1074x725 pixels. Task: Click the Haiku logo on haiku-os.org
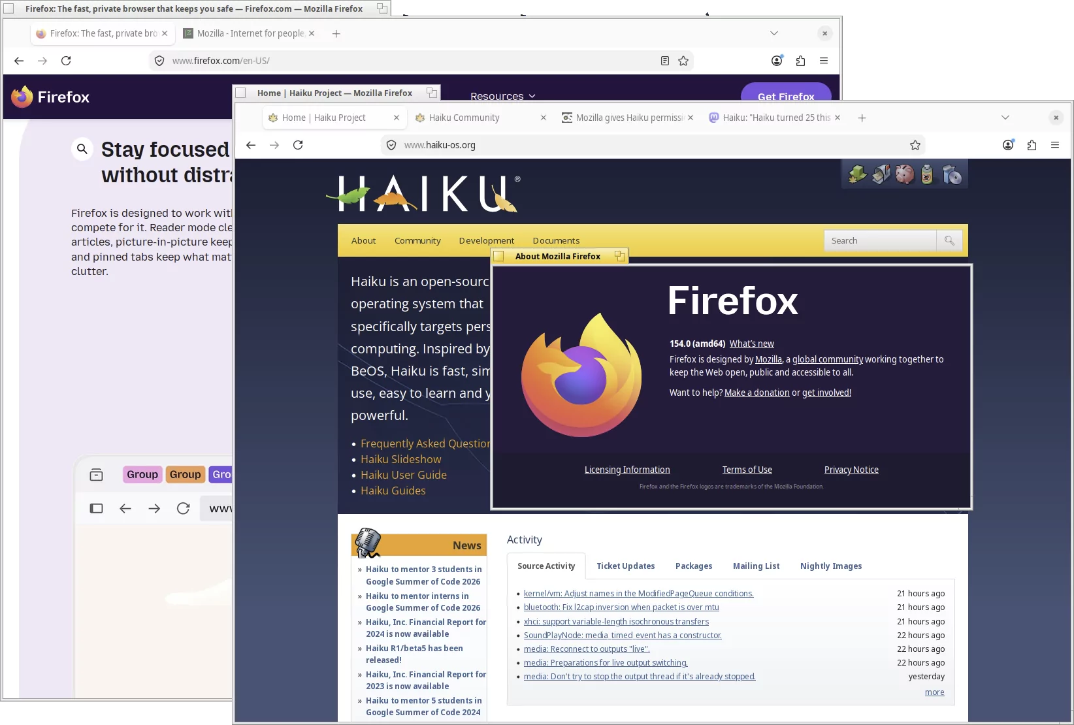(423, 193)
